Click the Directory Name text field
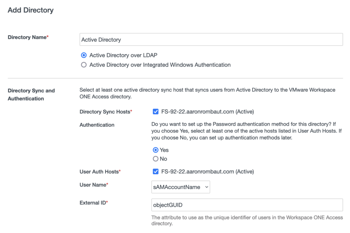The width and height of the screenshot is (350, 233). (211, 40)
